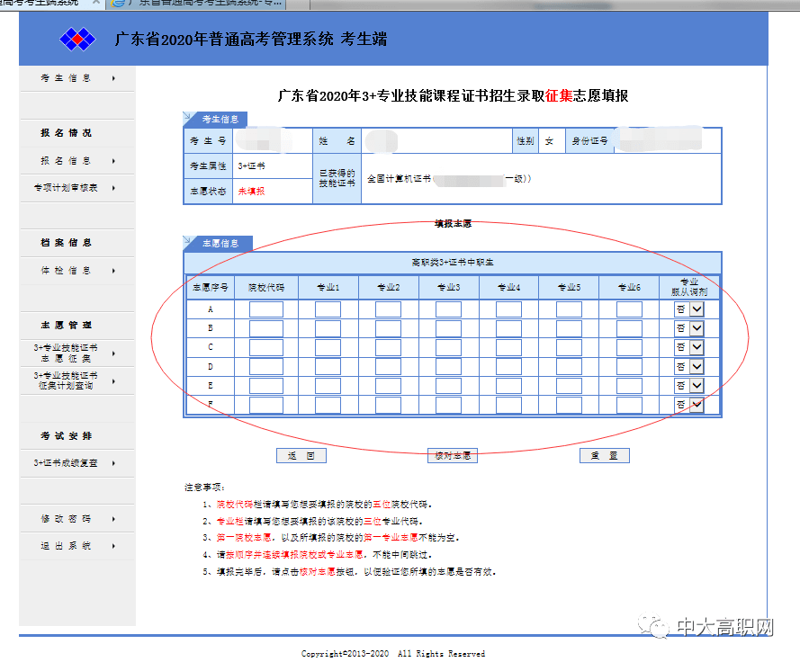Click arrow icon next to 3+证书成绩复查
This screenshot has height=662, width=800.
tap(113, 463)
